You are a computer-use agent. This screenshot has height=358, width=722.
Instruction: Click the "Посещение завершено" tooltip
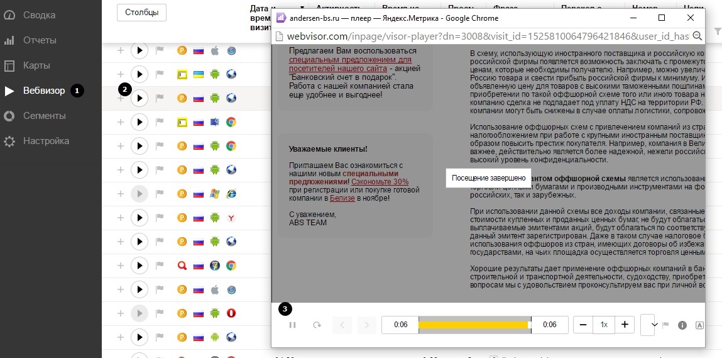[488, 178]
